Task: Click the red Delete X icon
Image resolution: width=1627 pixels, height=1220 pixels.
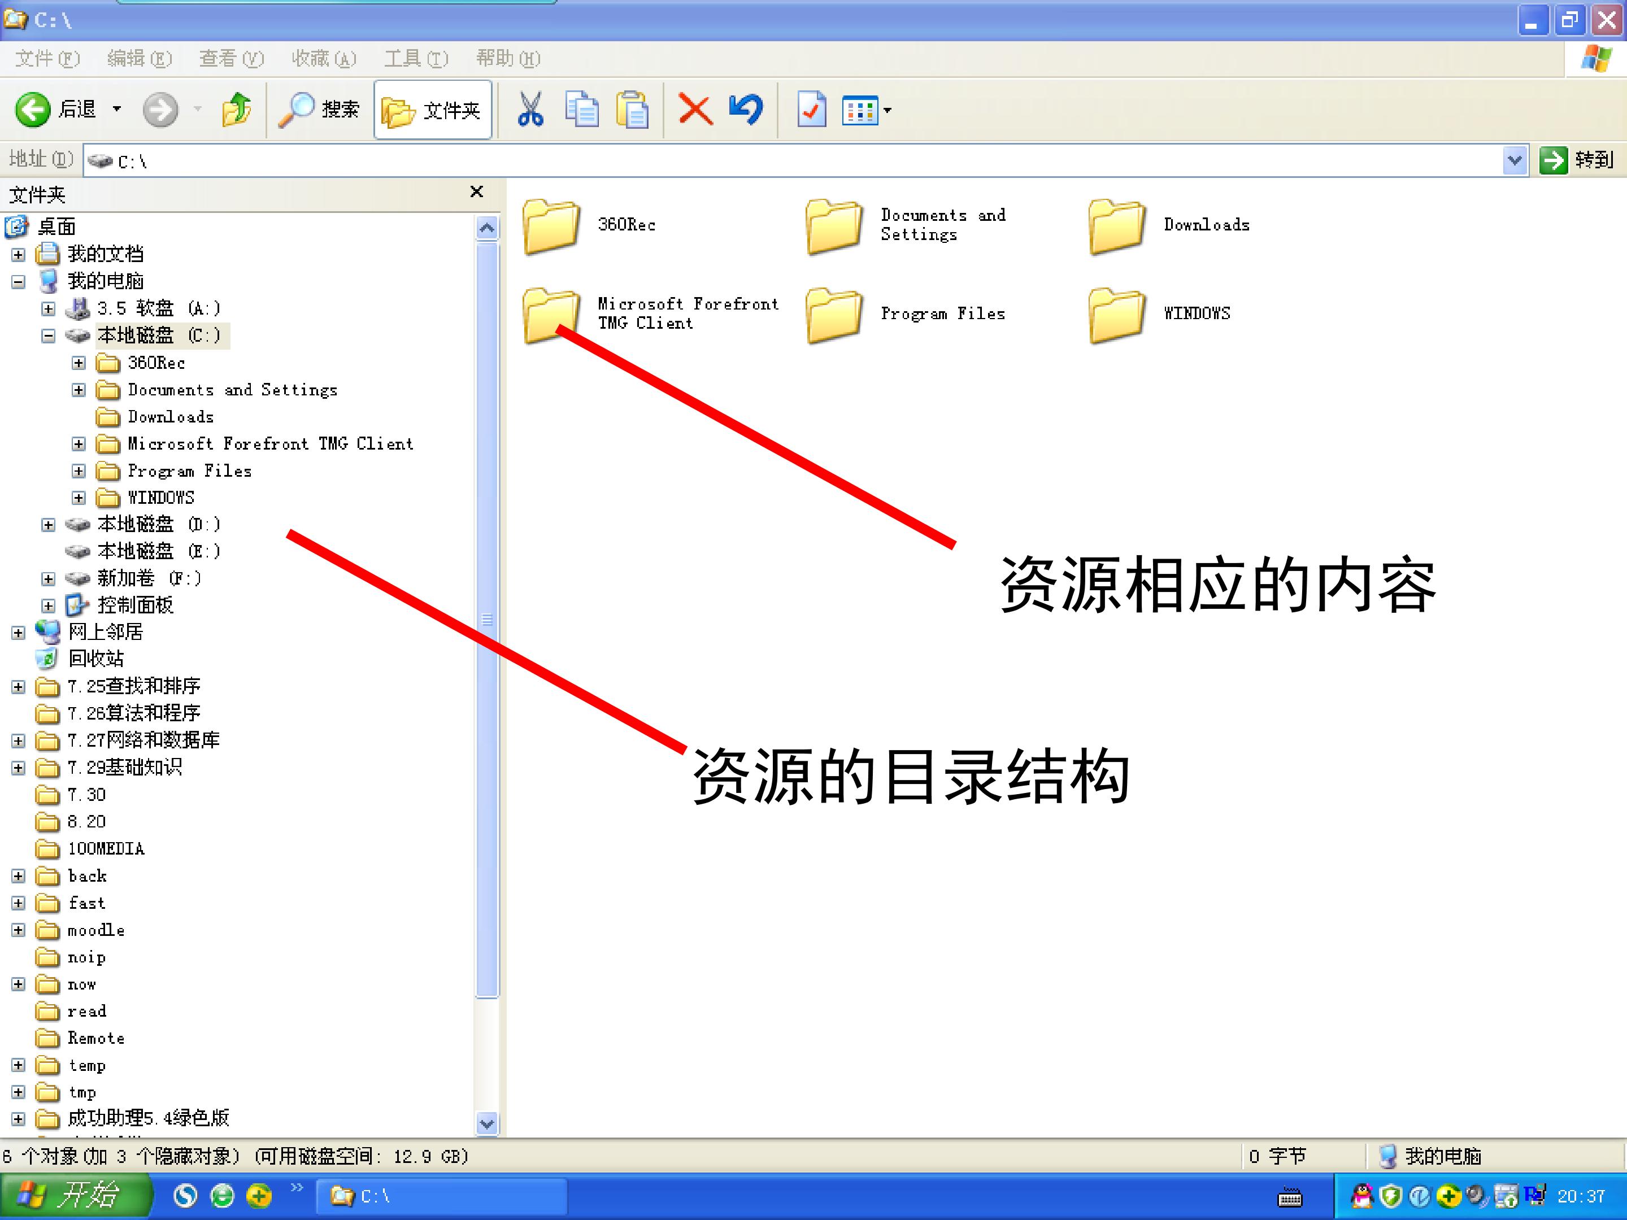Action: coord(695,110)
